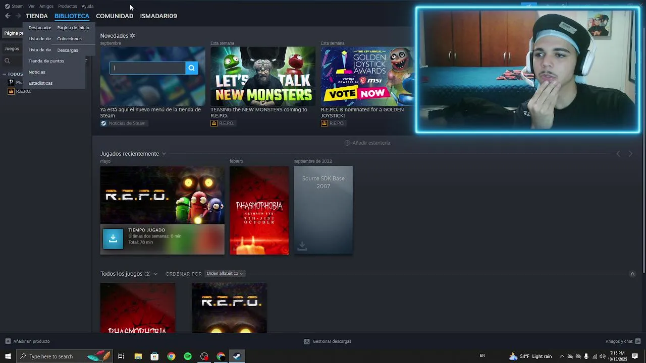This screenshot has height=363, width=646.
Task: Click the Añadir un producto plus icon
Action: (x=8, y=341)
